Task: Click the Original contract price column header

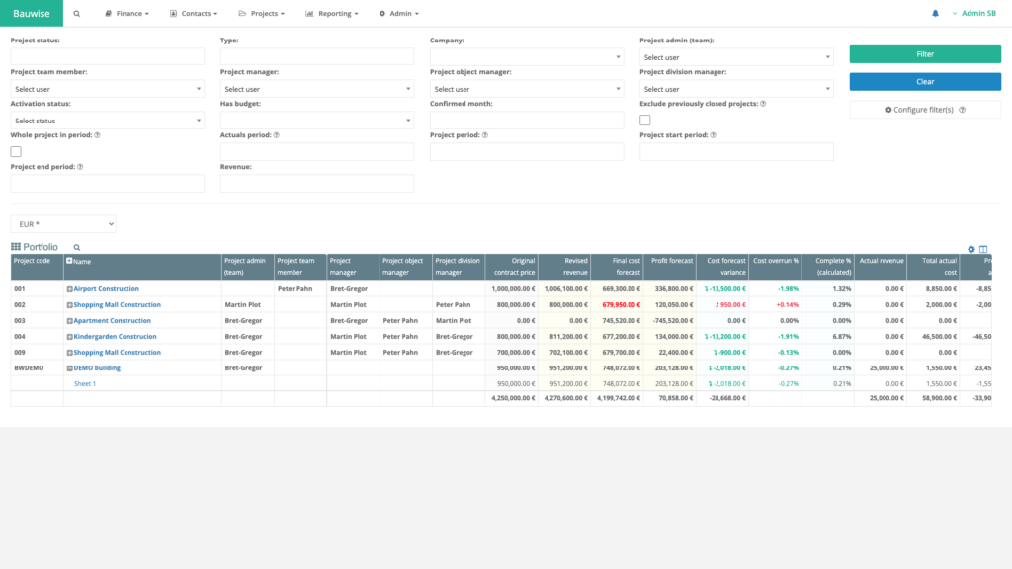Action: [512, 267]
